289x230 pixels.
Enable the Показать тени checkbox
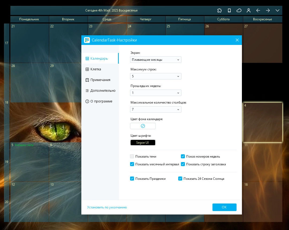[x=132, y=156]
